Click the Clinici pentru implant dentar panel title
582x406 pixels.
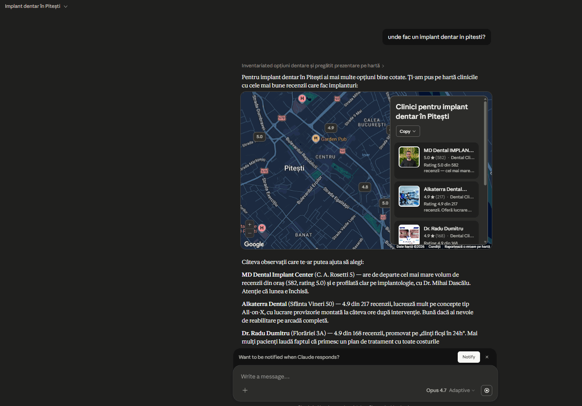tap(432, 112)
